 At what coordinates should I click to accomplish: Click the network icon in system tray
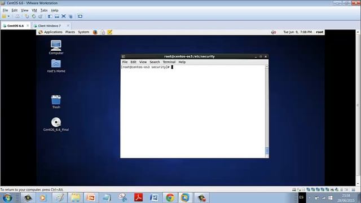point(324,198)
